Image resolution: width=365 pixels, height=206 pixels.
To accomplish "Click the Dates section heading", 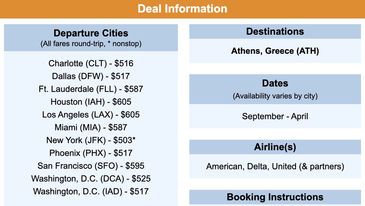I will pos(275,83).
